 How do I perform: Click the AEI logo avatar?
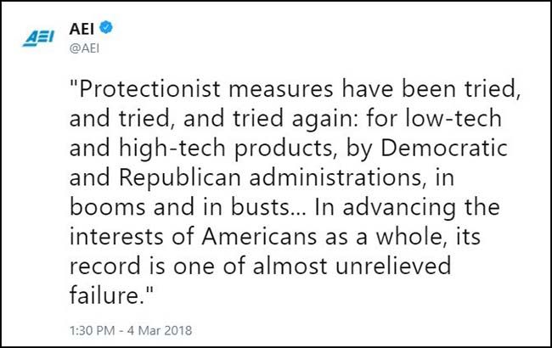(x=39, y=37)
